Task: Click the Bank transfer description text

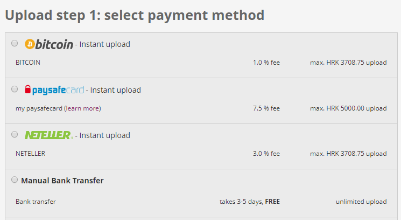Action: click(36, 202)
